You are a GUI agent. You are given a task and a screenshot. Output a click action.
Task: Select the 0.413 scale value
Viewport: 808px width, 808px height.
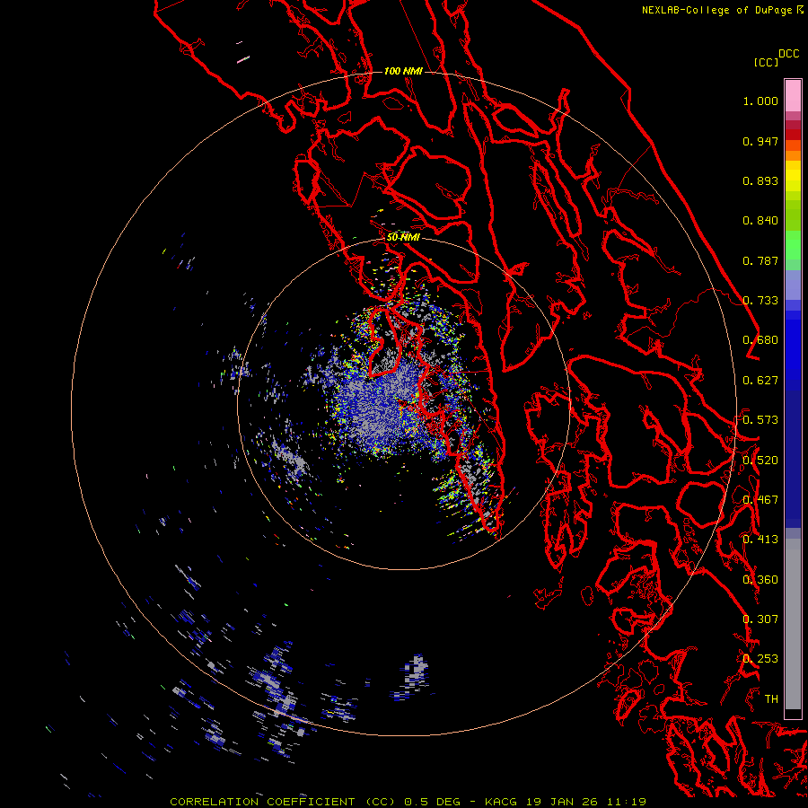[x=760, y=540]
